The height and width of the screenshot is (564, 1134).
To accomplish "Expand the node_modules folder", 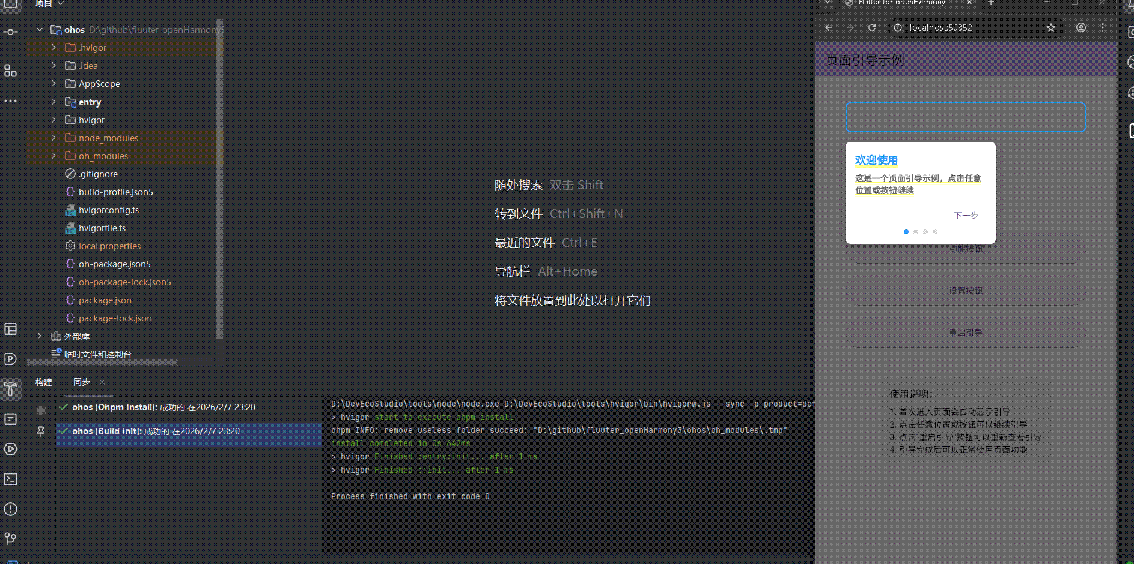I will 54,138.
